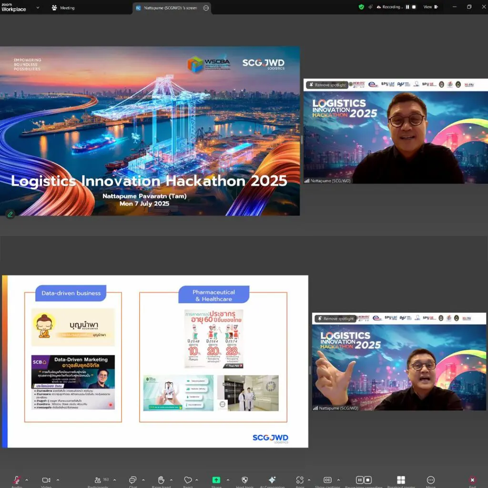Remove spotlight on the lower speaker video
Screen dimensions: 488x488
(x=335, y=319)
